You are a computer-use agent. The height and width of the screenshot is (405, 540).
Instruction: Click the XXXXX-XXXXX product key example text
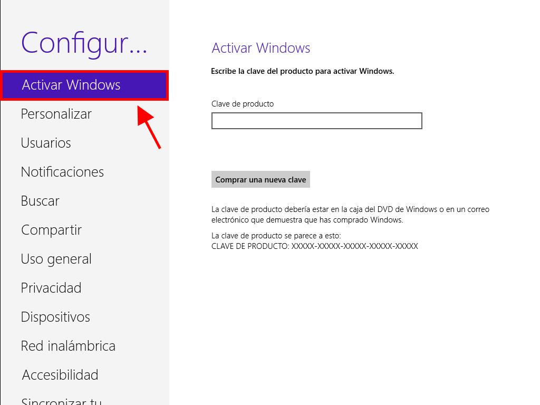[x=355, y=246]
